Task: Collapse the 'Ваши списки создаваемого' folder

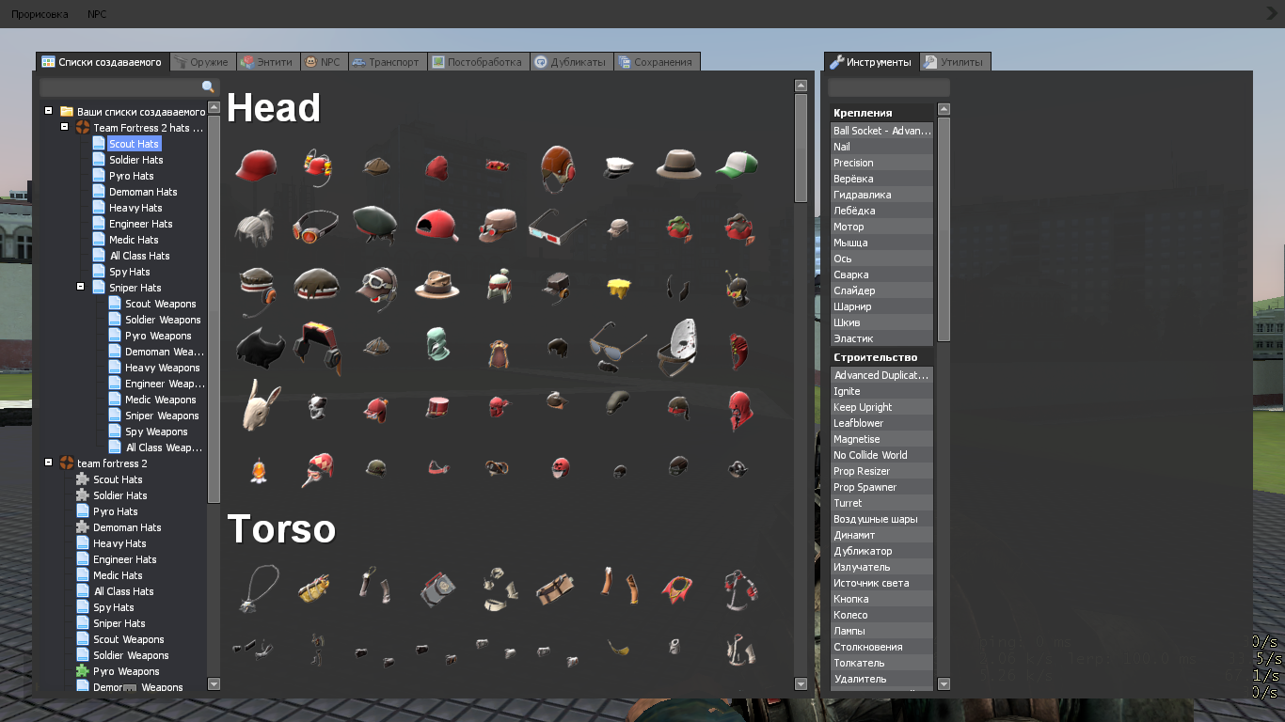Action: [x=48, y=111]
